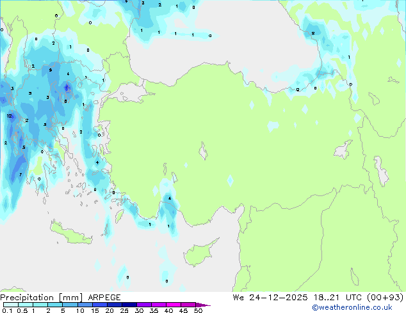The image size is (406, 313).
Task: Click the '0.1' legend scale value
Action: (7, 310)
